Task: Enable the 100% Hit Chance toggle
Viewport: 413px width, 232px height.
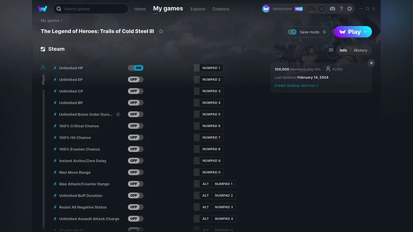Action: click(x=136, y=137)
